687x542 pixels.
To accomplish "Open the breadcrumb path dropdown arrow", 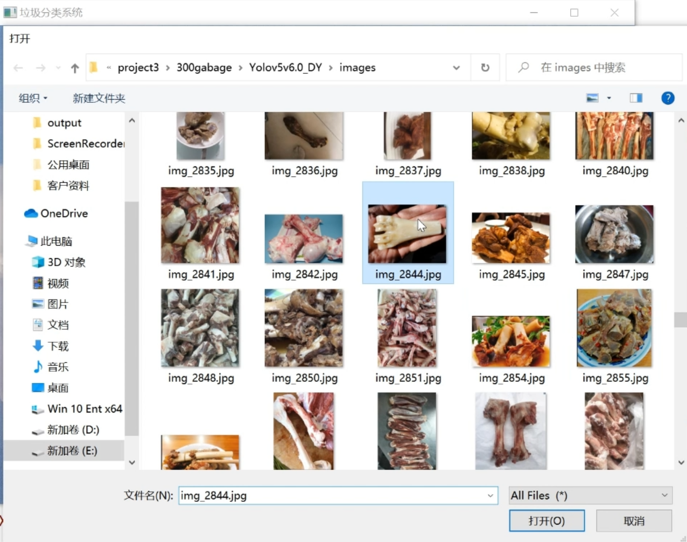I will tap(456, 67).
